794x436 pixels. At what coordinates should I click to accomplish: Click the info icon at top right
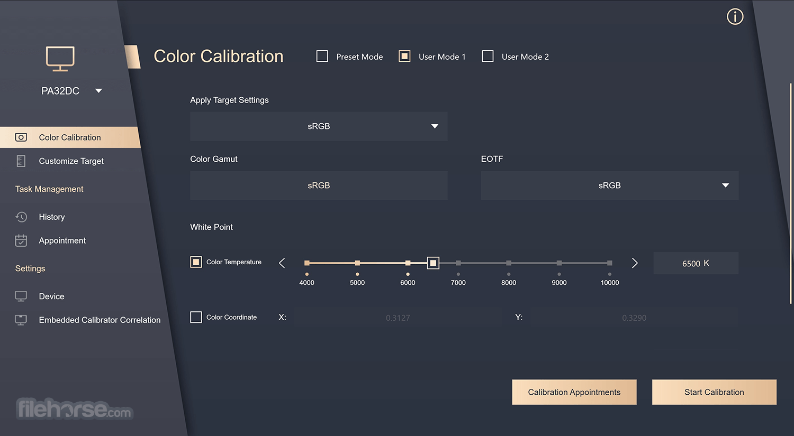coord(735,17)
